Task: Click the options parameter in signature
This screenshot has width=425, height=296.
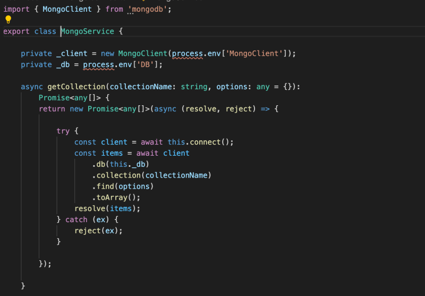Action: (232, 87)
